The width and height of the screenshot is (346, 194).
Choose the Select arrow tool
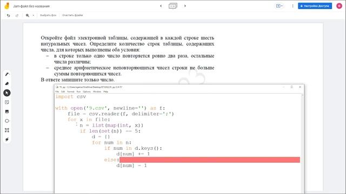coord(7,93)
